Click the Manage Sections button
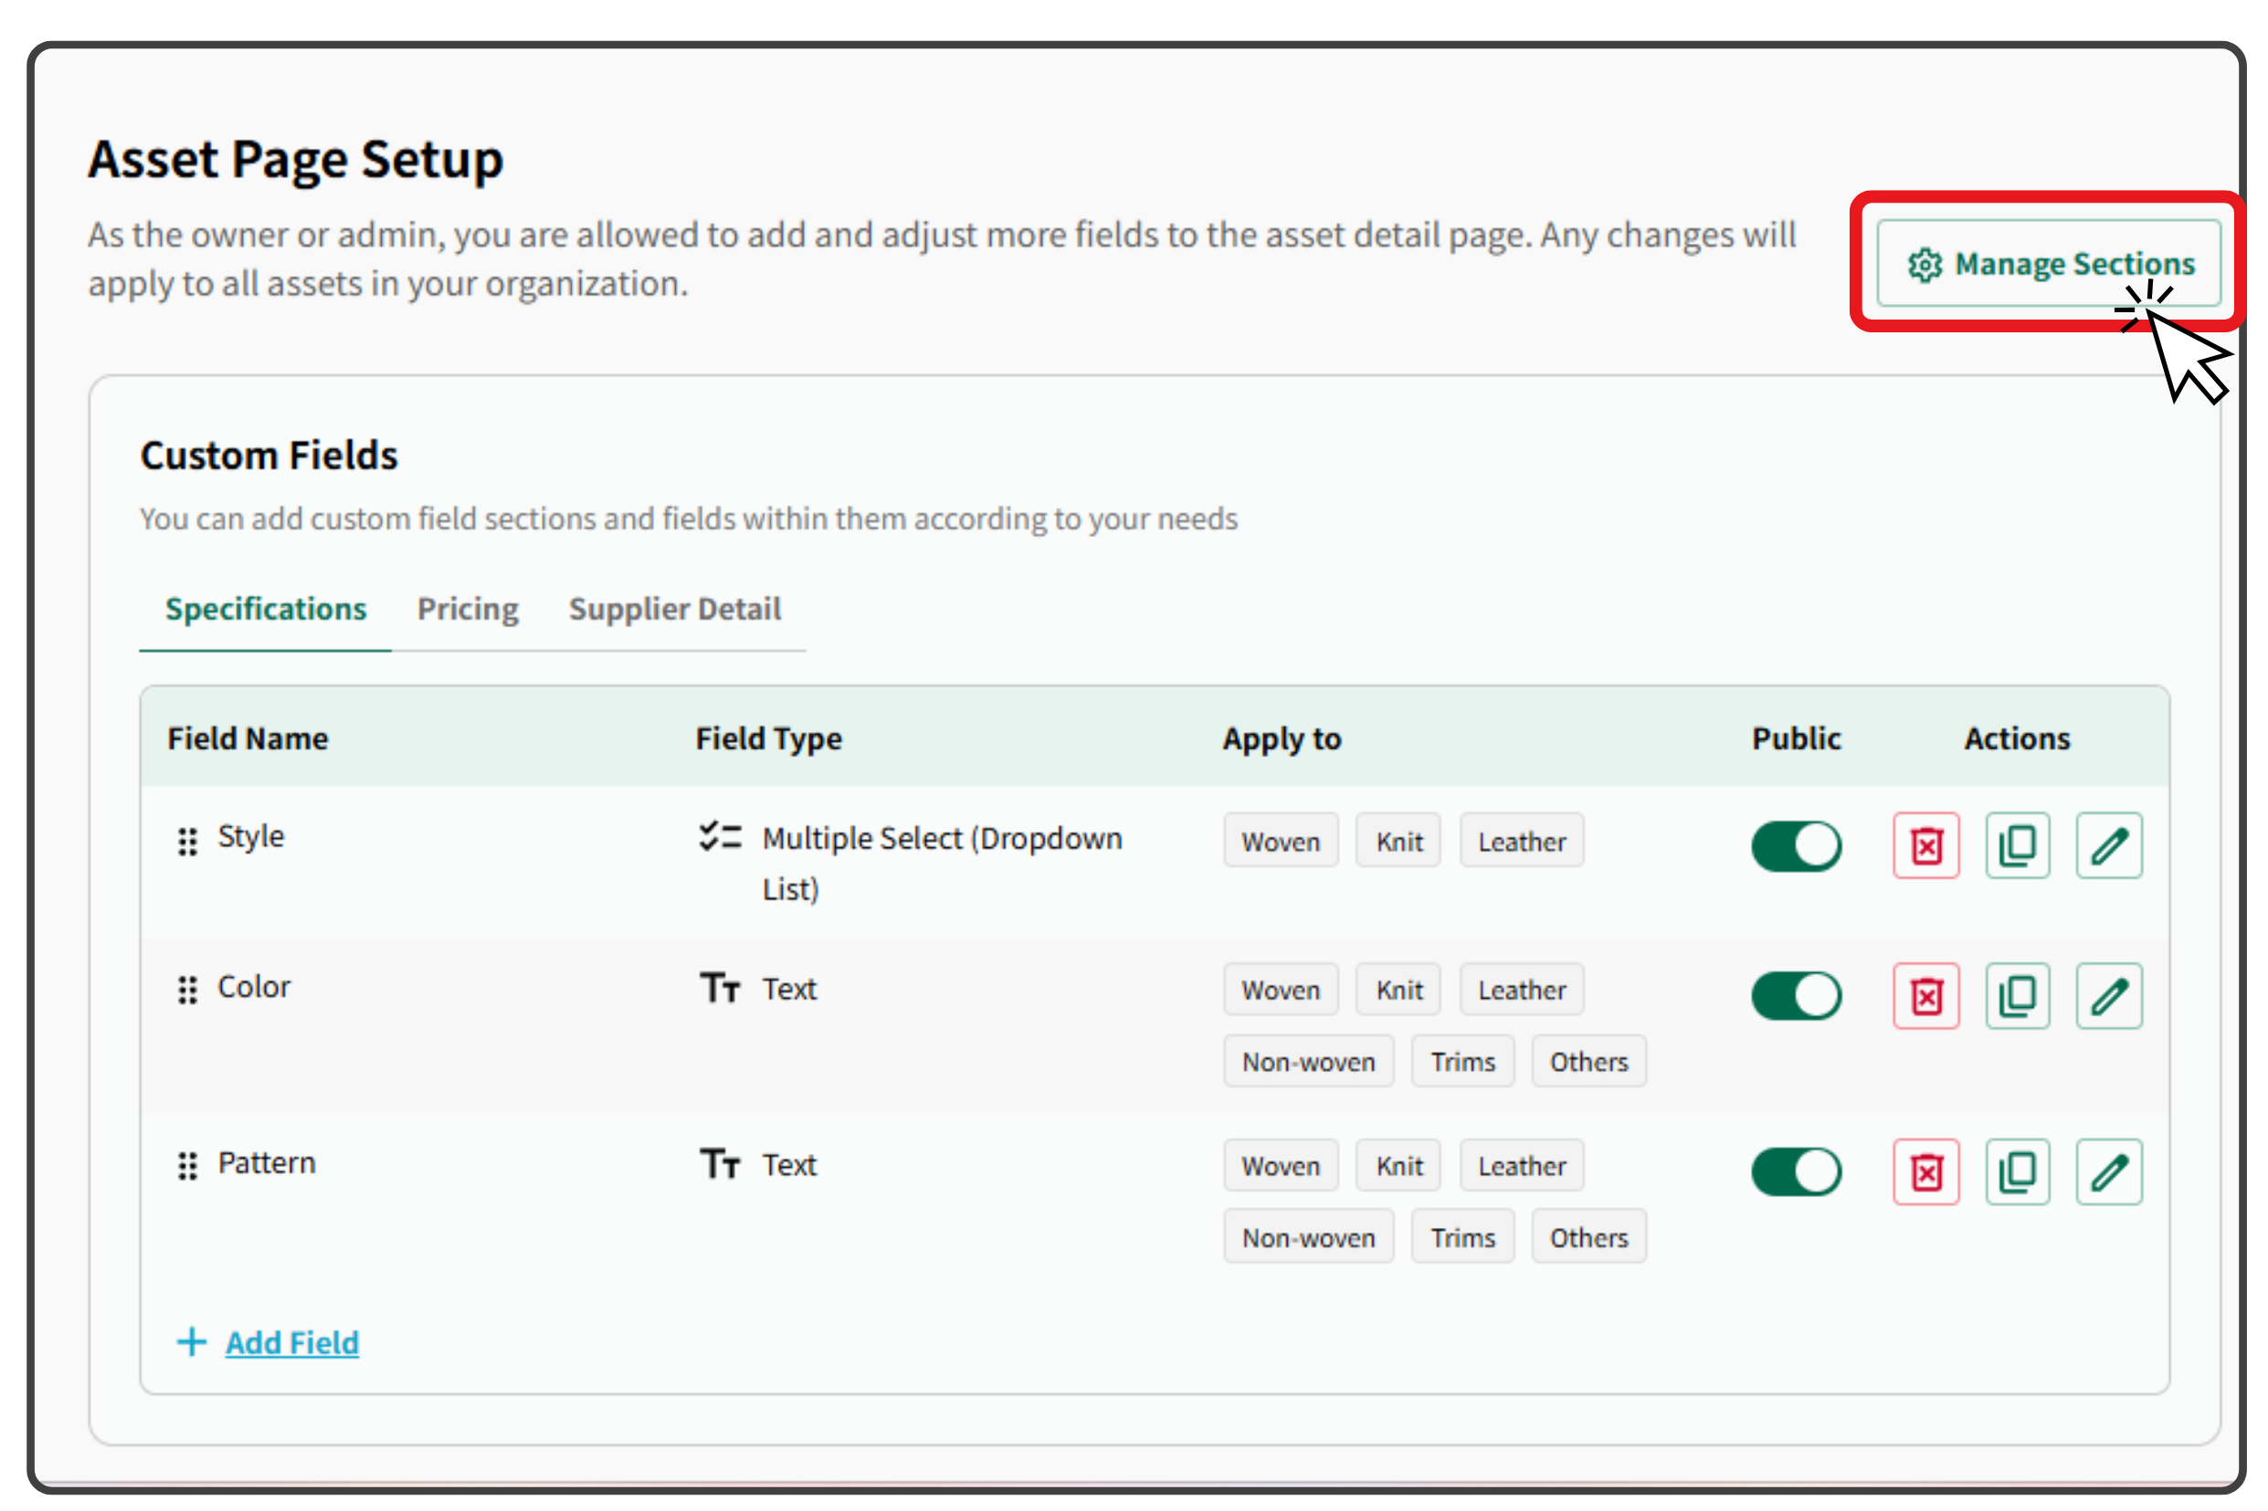 coord(2047,263)
